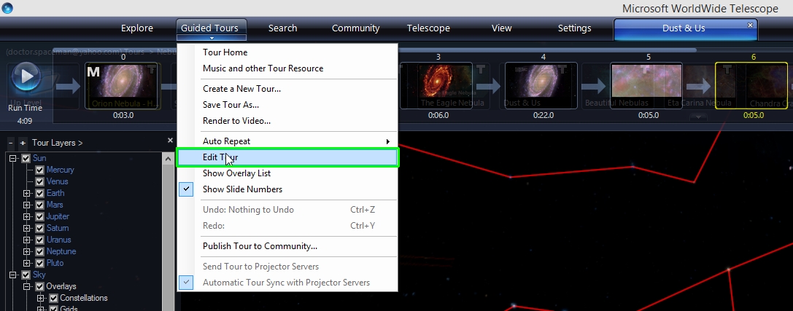Click transition arrow before slide 5
Viewport: 793px width, 311px height.
tap(593, 86)
